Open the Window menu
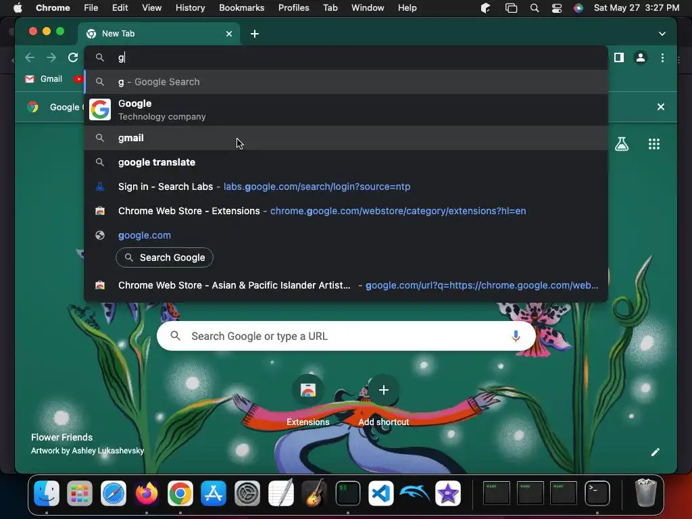 (368, 7)
